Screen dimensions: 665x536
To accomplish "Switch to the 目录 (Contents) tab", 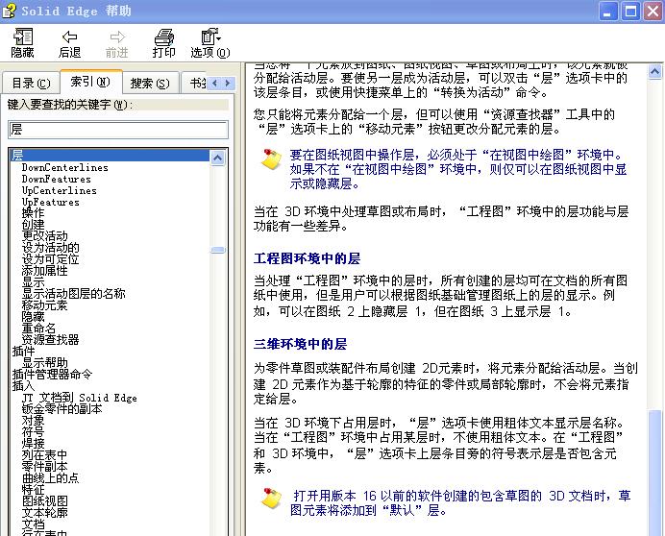I will (x=31, y=83).
